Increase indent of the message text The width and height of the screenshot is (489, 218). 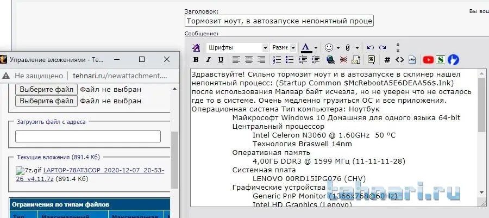(x=315, y=60)
